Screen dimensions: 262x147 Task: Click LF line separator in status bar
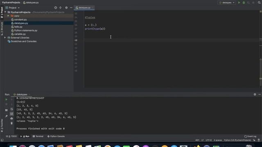point(202,140)
